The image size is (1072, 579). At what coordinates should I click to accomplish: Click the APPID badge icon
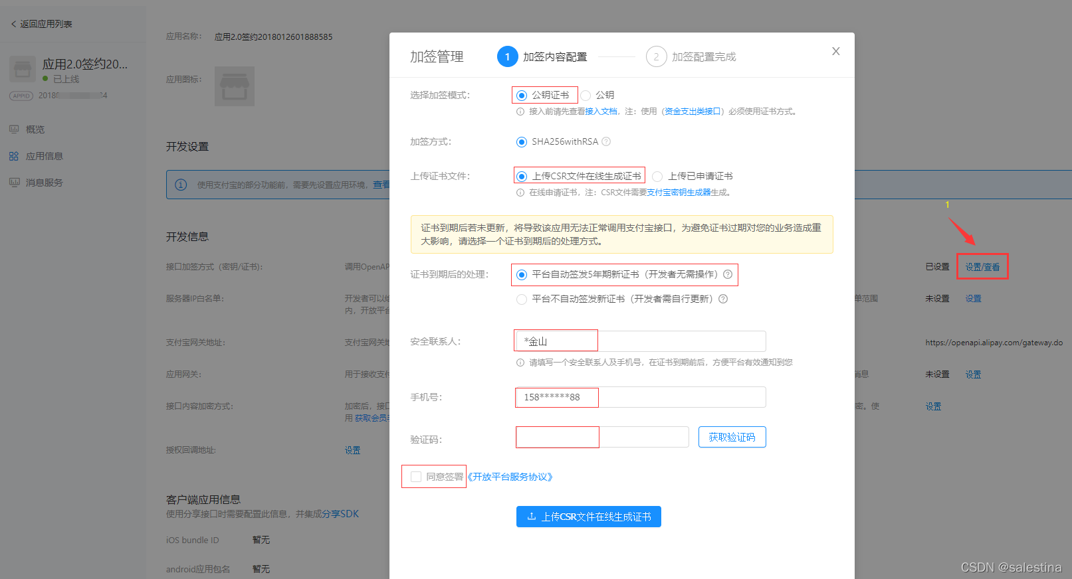point(21,96)
